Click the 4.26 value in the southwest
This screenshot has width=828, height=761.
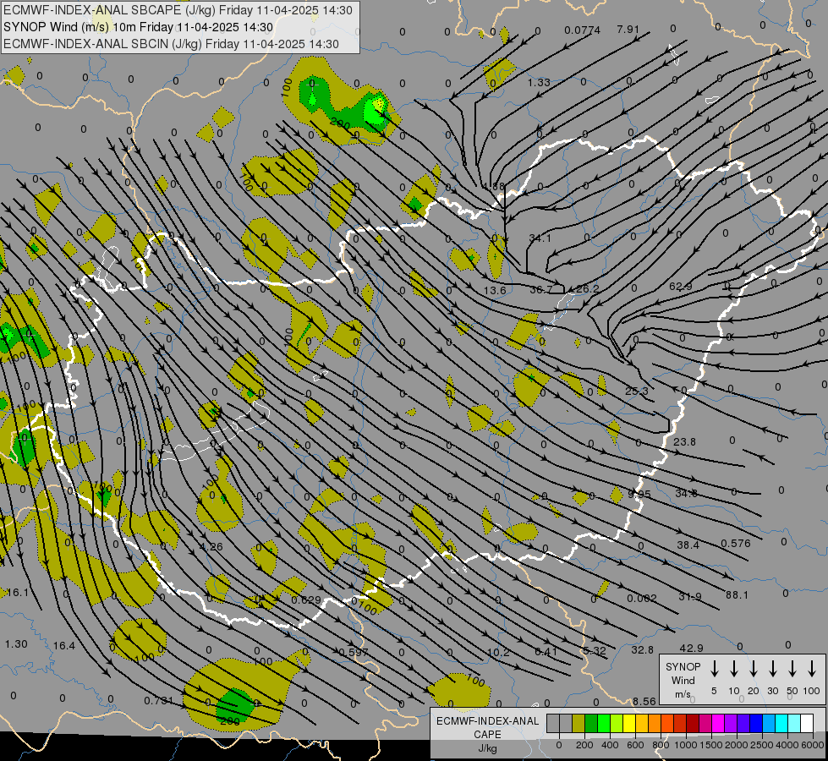(x=211, y=546)
